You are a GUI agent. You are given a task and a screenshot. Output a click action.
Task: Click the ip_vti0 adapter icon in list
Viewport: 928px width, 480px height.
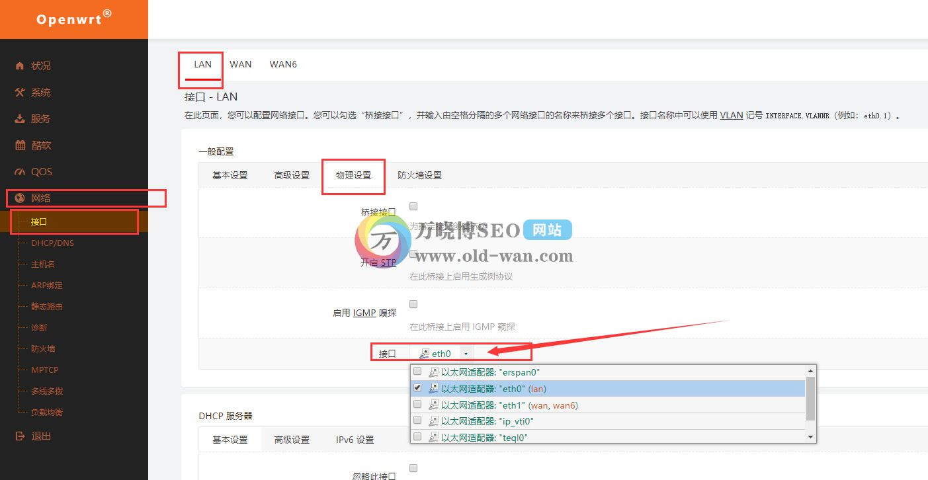433,420
